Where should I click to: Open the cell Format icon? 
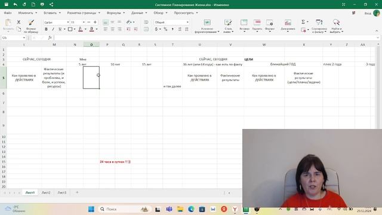click(x=270, y=23)
